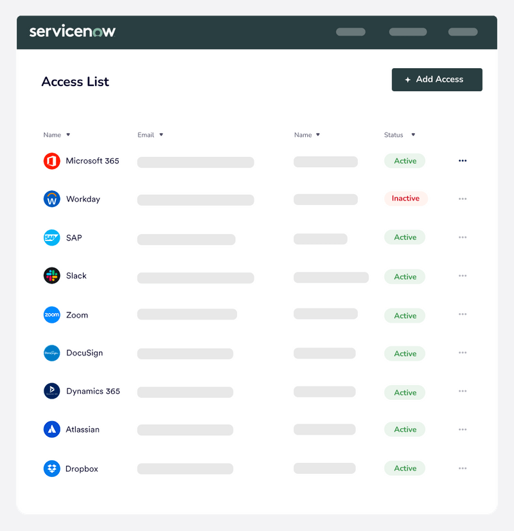The image size is (514, 531).
Task: Click the ServiceNow logo
Action: tap(72, 30)
